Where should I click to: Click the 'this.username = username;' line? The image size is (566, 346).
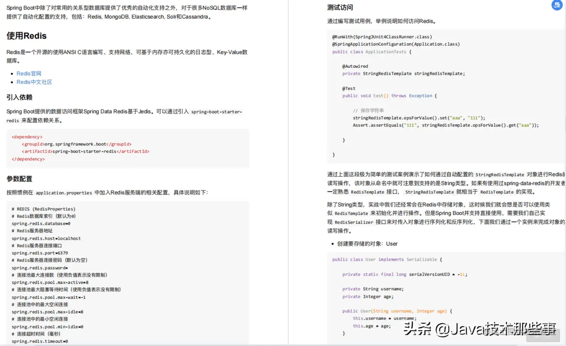pos(385,318)
